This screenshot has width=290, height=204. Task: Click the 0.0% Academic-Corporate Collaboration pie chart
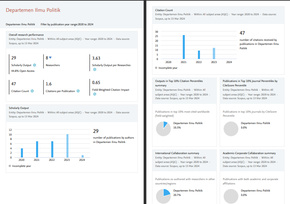point(231,196)
